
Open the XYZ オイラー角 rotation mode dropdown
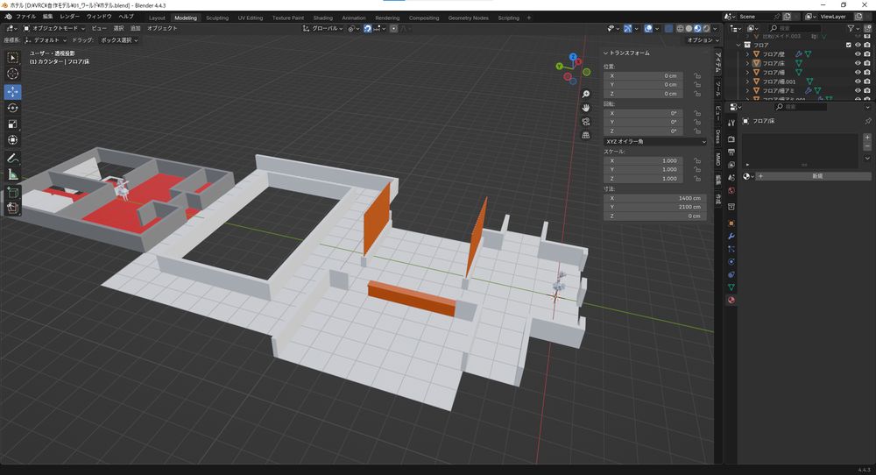[655, 141]
